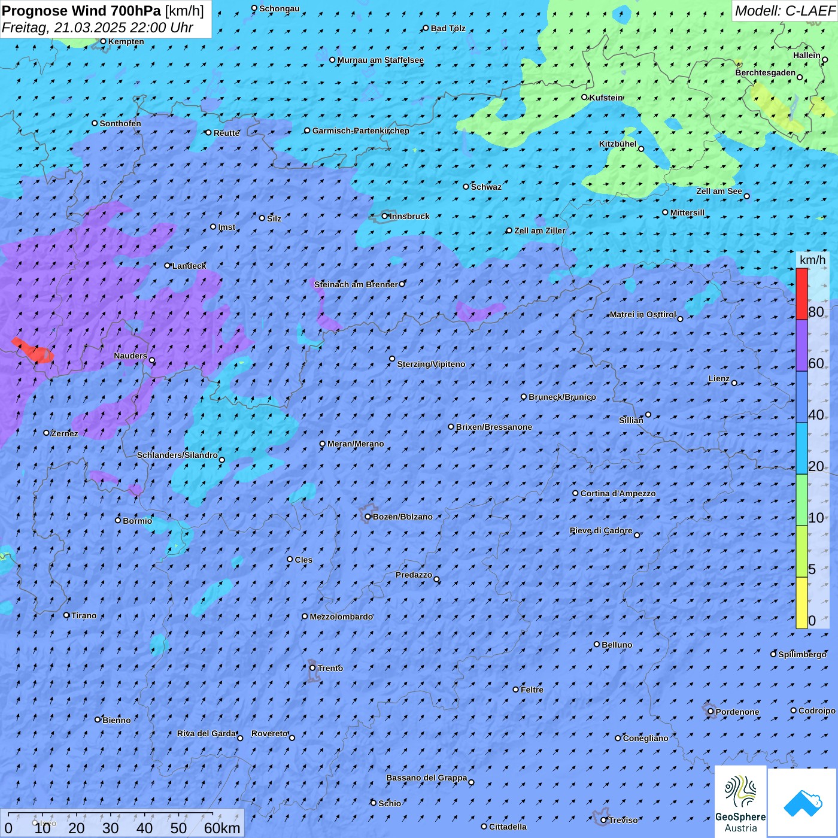Click the Sterzing/Vipiteno marker
This screenshot has height=838, width=838.
click(x=392, y=359)
